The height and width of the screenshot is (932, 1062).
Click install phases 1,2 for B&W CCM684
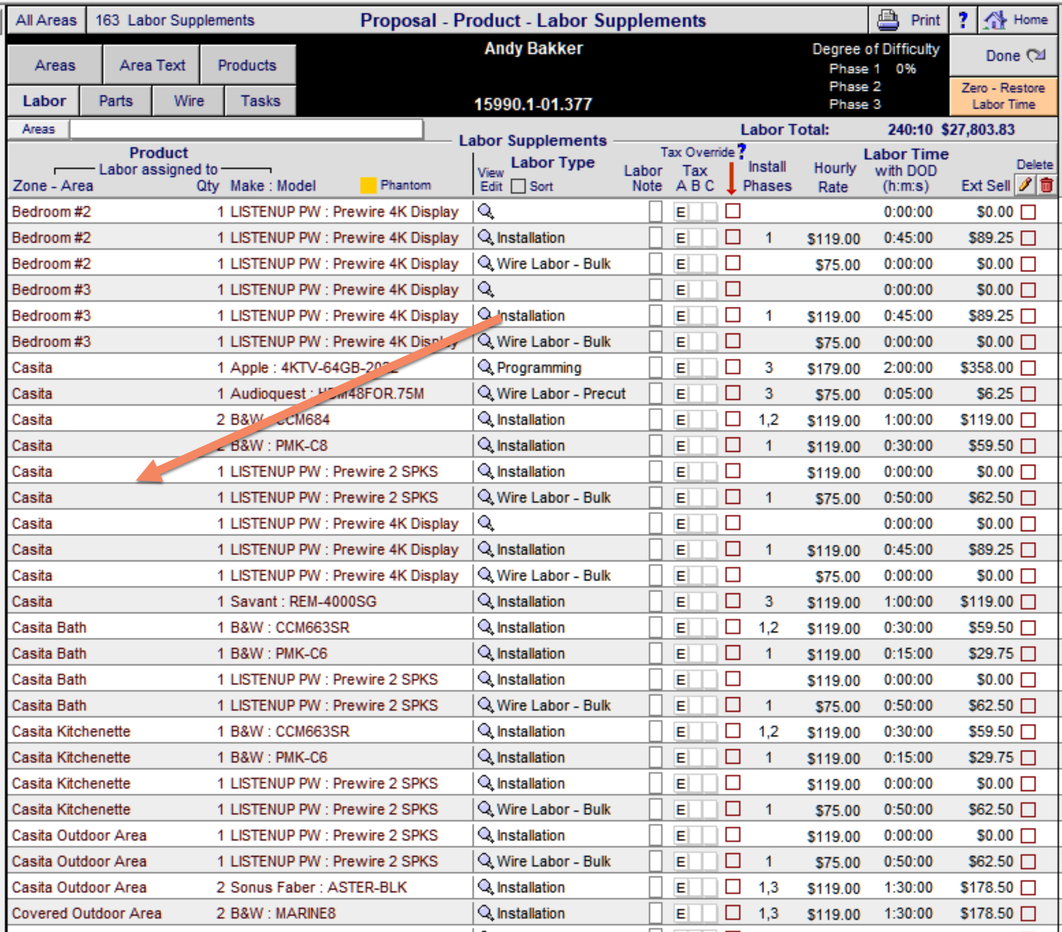(768, 420)
